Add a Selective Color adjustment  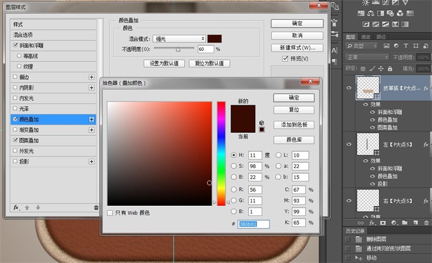pos(395,24)
